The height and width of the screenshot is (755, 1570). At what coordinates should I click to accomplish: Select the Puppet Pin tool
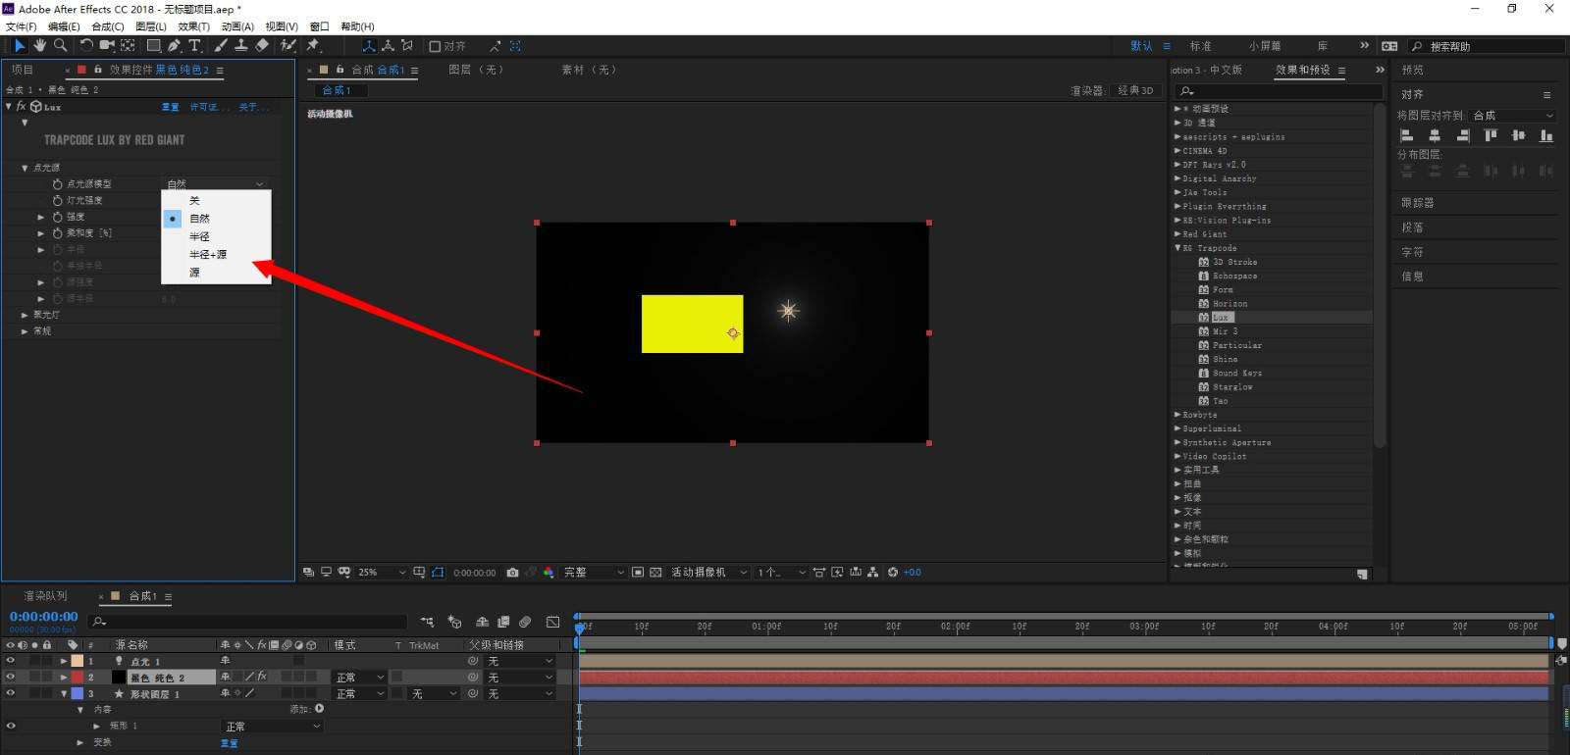(x=313, y=45)
